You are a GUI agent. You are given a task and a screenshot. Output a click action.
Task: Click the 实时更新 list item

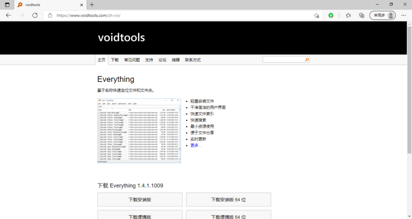coord(198,139)
